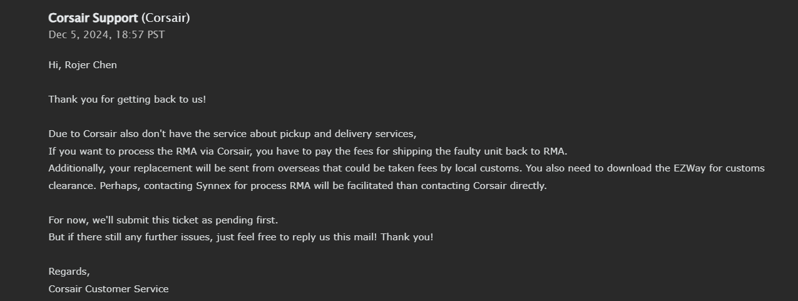
Task: Click the phrase 'faulty unit'
Action: pos(473,151)
